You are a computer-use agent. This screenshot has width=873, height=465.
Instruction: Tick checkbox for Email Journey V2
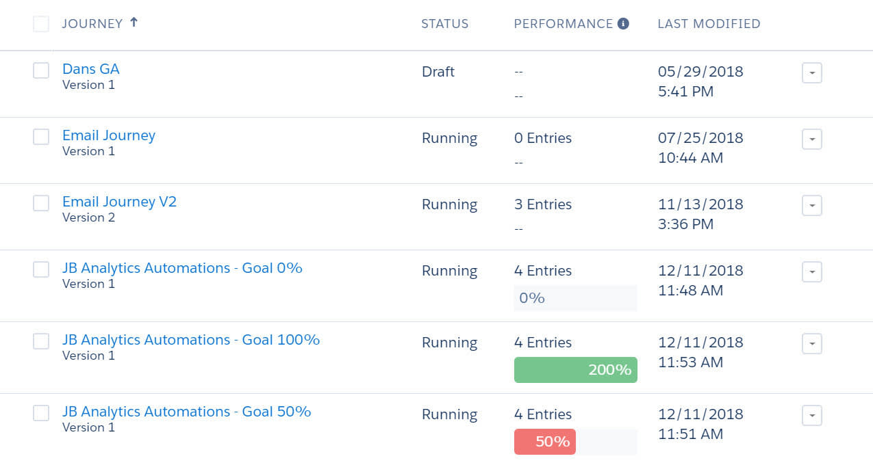(41, 203)
